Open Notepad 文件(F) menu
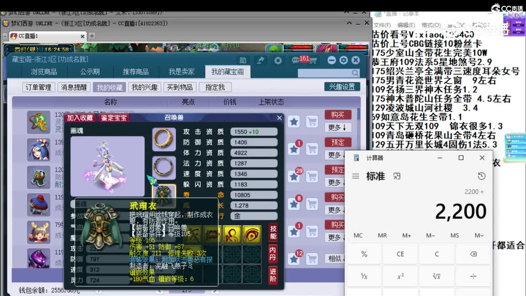526x296 pixels. pos(382,25)
